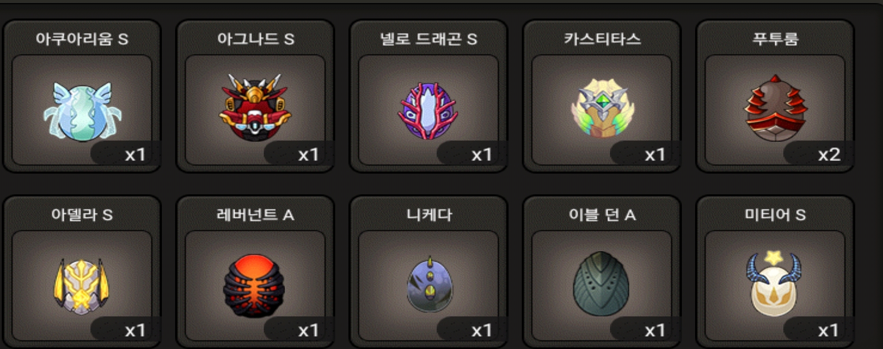Open the 카스티타스 card title label

[x=602, y=39]
